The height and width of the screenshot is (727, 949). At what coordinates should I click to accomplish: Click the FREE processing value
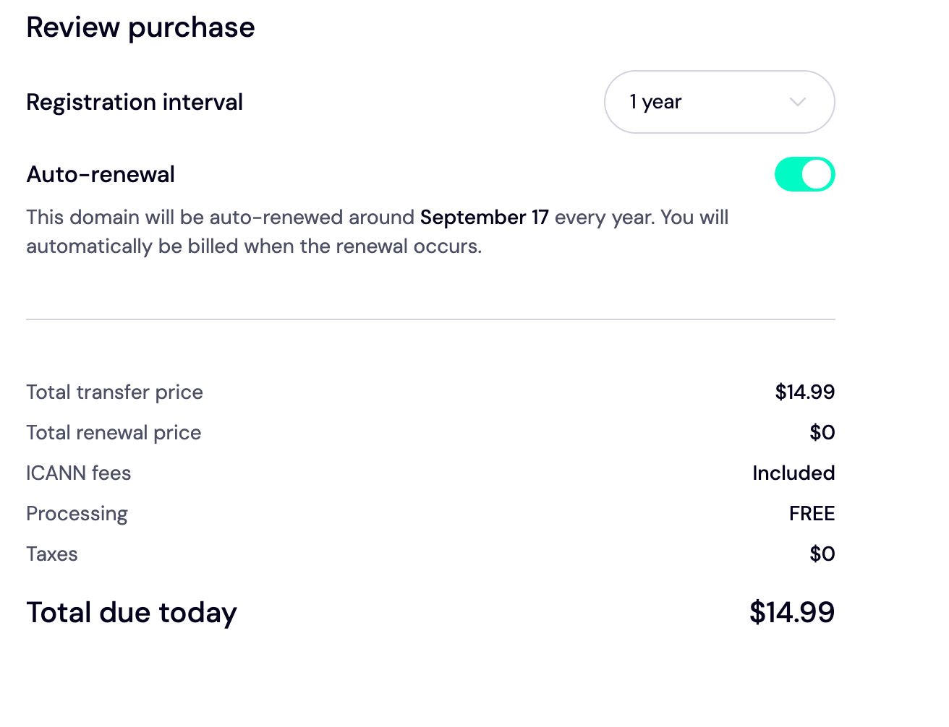[x=812, y=514]
